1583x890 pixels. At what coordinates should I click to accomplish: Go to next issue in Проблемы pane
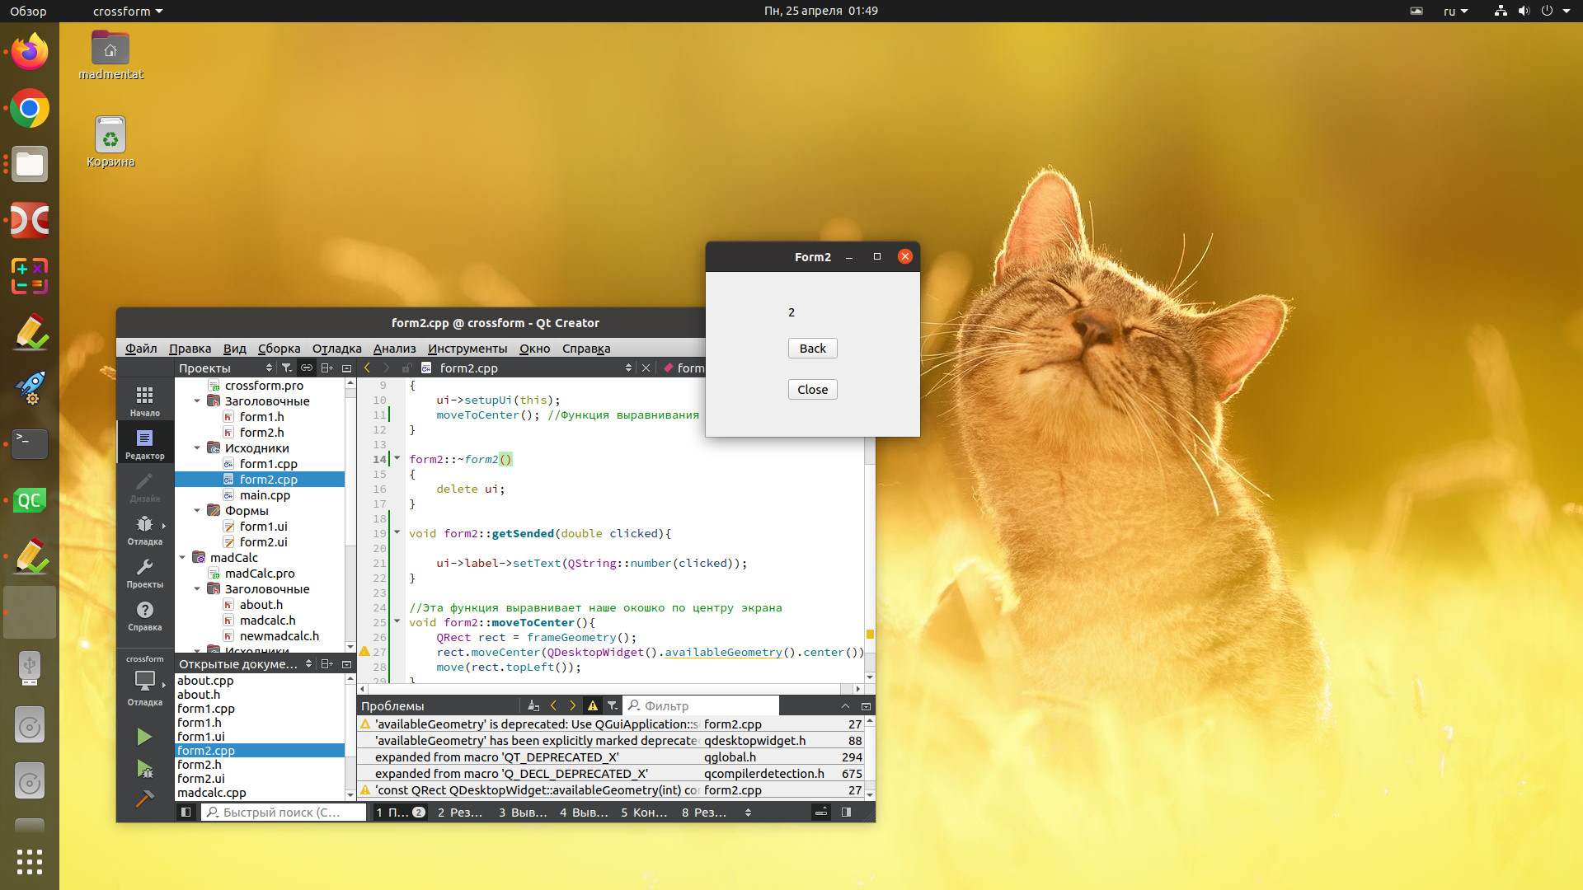572,706
